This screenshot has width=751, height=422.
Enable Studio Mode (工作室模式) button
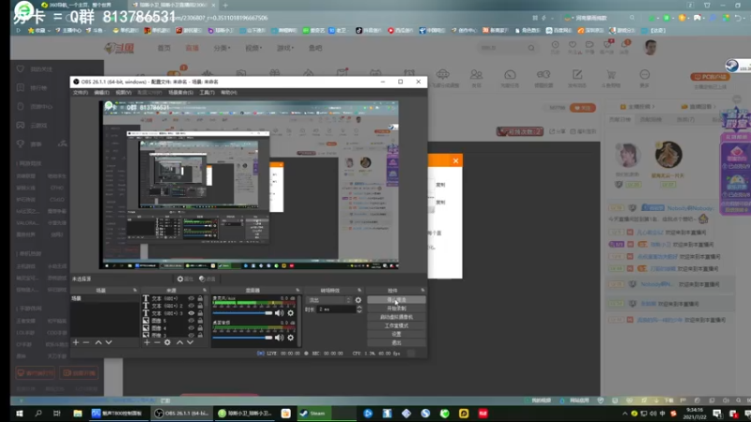(396, 325)
